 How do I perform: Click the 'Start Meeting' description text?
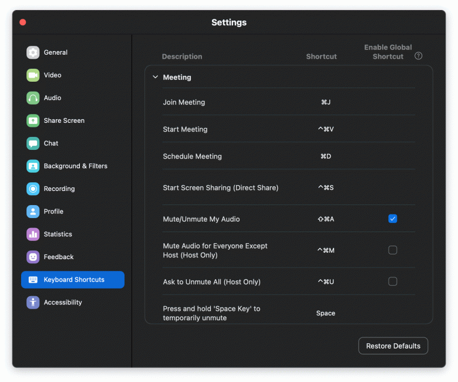[x=185, y=129]
